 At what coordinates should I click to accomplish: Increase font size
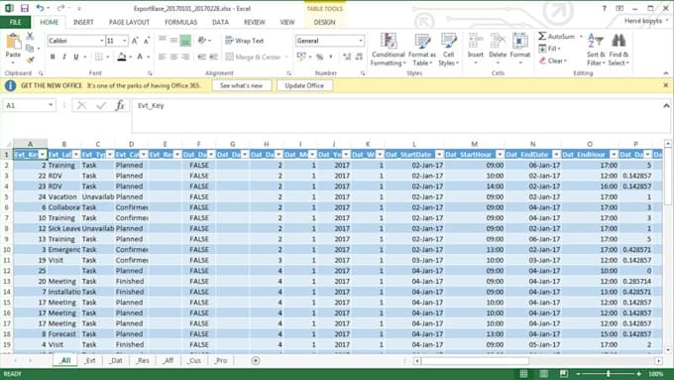(135, 41)
